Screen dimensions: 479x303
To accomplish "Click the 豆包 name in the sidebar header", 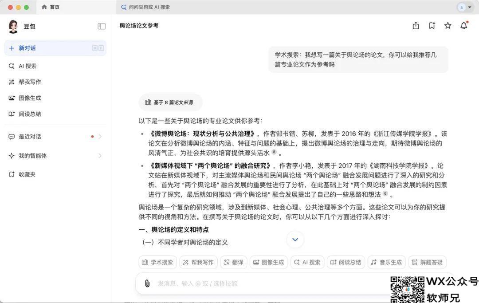I will point(30,27).
